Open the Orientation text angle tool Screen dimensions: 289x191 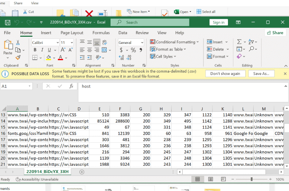pos(98,58)
